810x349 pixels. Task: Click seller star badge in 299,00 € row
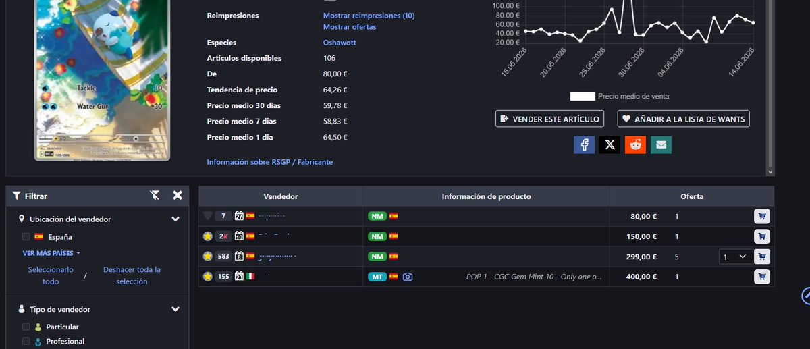tap(207, 257)
